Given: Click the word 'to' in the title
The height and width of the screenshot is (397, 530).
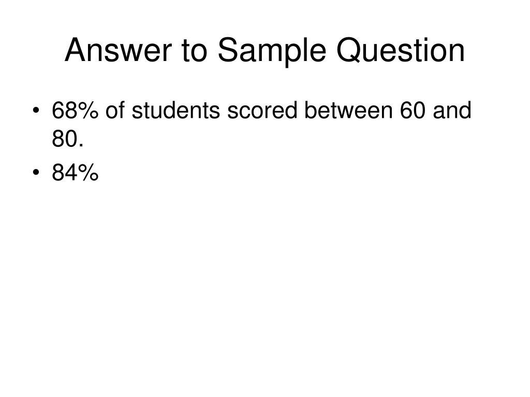Looking at the screenshot, I should click(x=195, y=51).
